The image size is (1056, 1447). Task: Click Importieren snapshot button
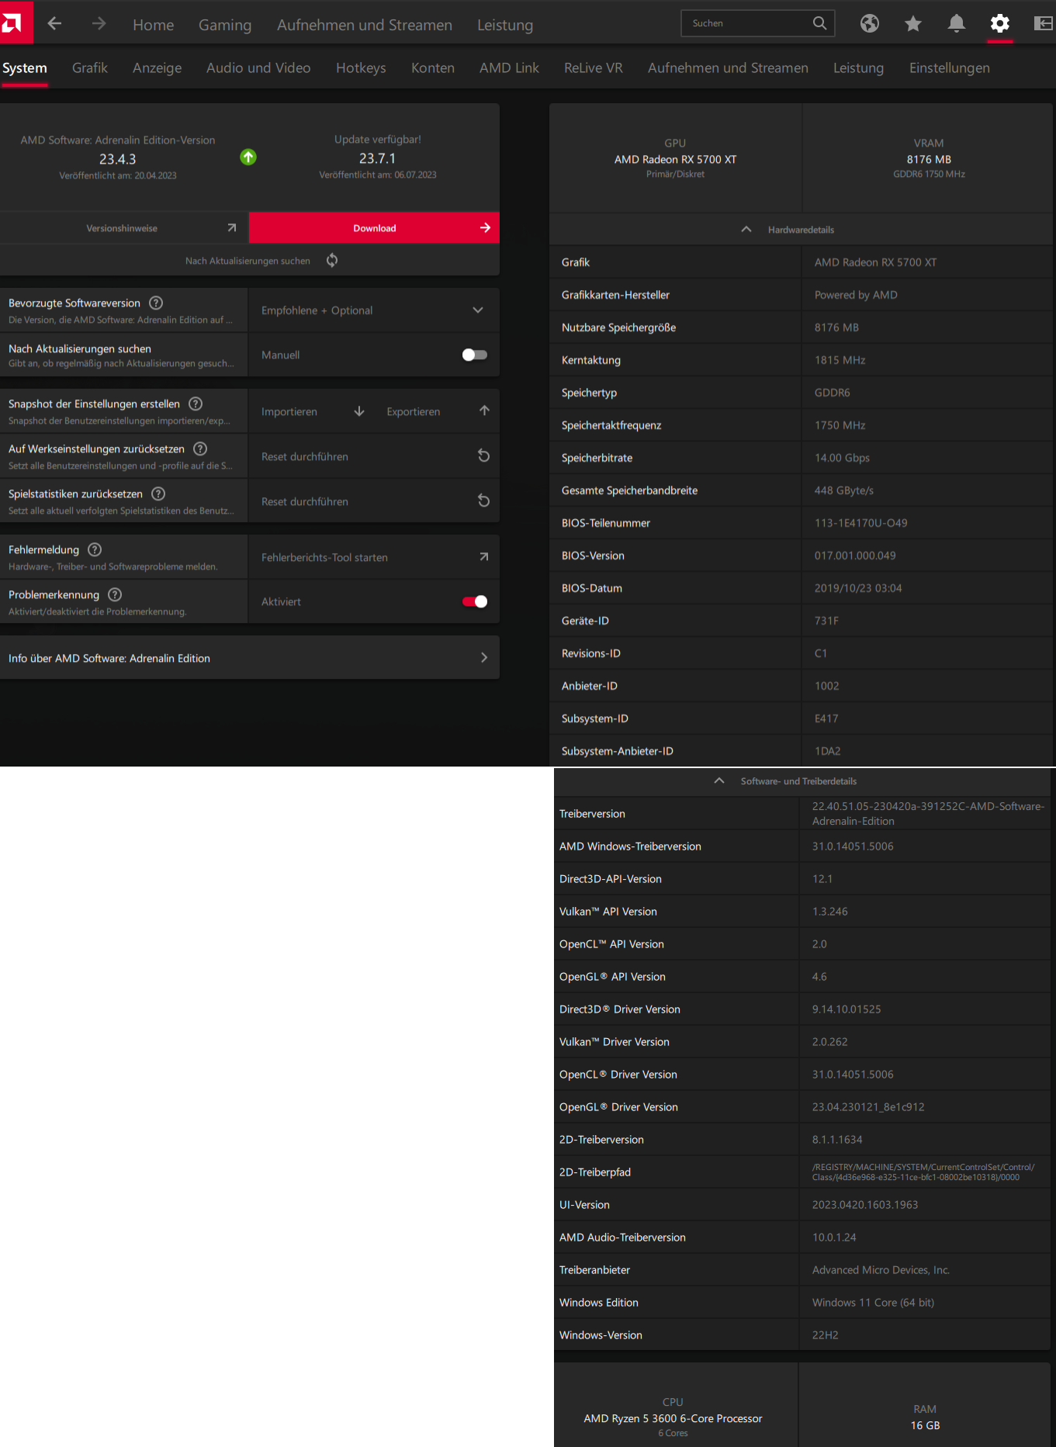coord(313,411)
